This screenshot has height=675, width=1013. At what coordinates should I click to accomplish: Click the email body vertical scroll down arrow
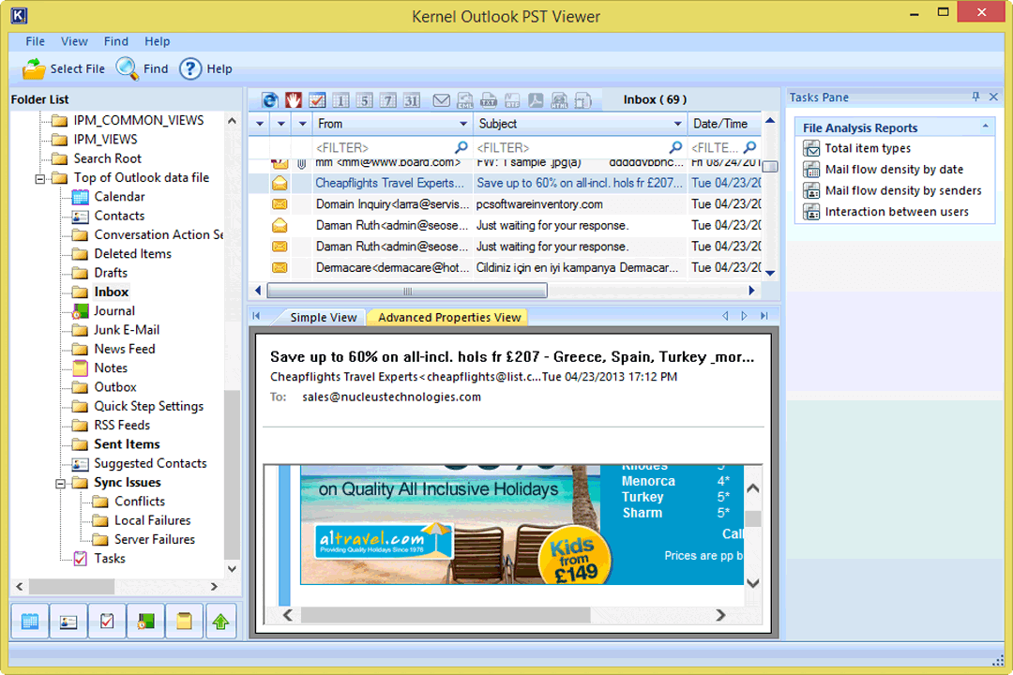(x=752, y=583)
